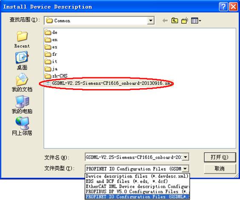Open 我的电脑 in sidebar
The width and height of the screenshot is (240, 200).
(x=22, y=104)
